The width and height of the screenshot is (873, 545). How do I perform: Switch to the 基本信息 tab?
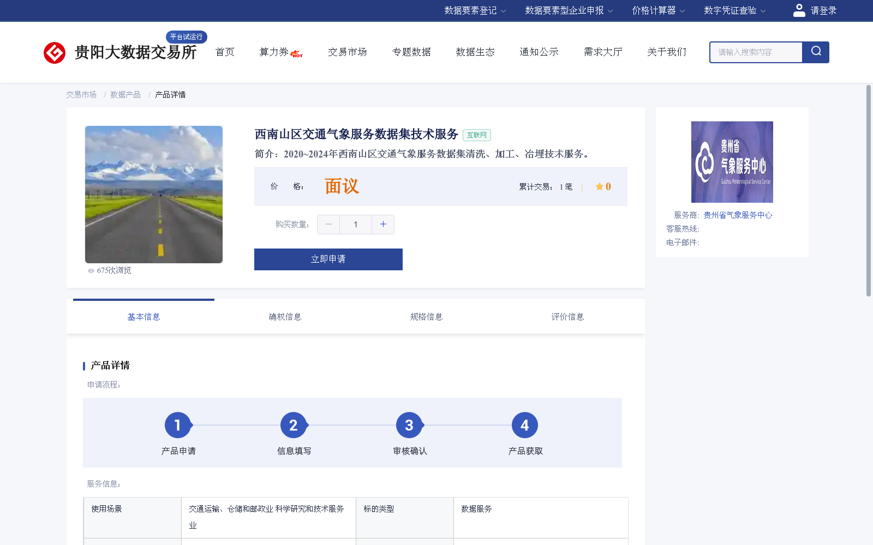[x=143, y=317]
